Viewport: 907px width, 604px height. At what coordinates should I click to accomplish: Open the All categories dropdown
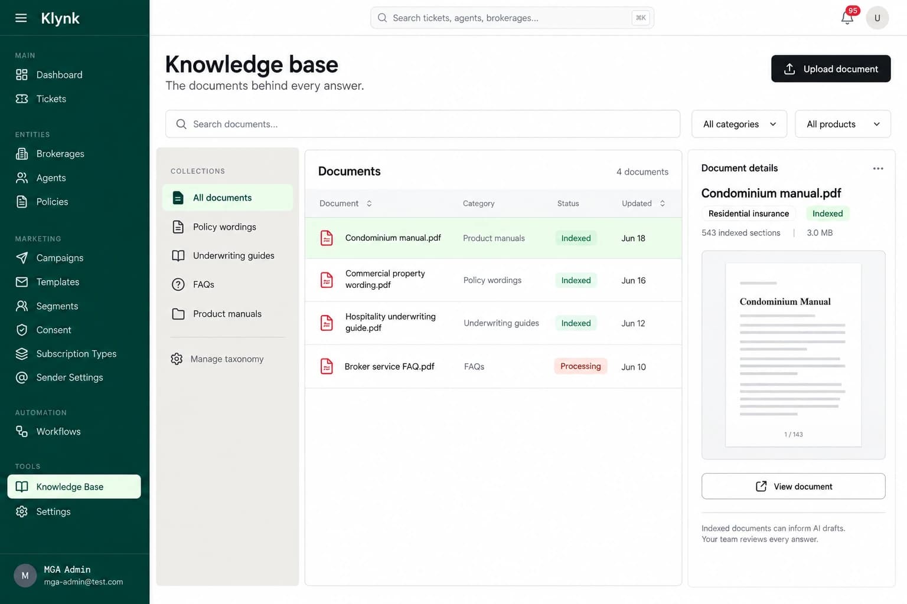coord(739,124)
